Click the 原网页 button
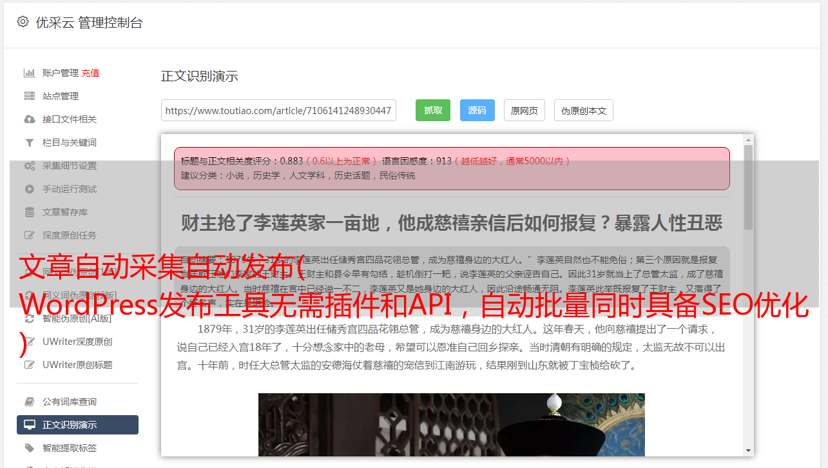828x468 pixels. (525, 110)
